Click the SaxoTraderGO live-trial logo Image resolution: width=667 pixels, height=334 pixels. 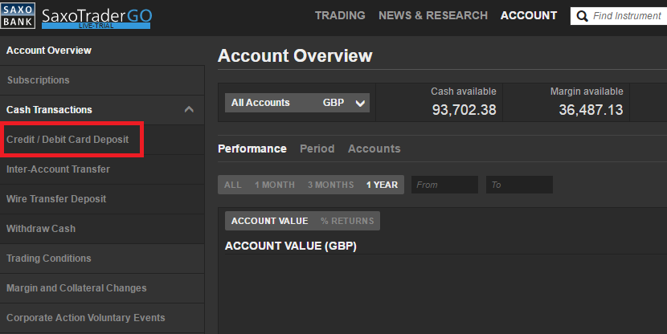pos(96,18)
